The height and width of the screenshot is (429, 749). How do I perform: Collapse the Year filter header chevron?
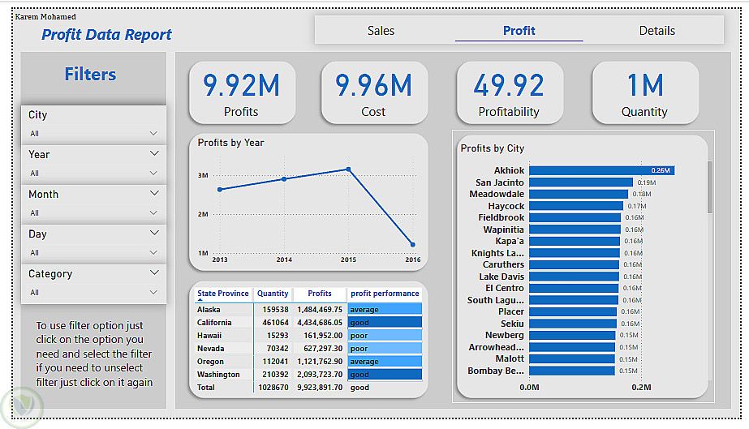click(x=154, y=153)
